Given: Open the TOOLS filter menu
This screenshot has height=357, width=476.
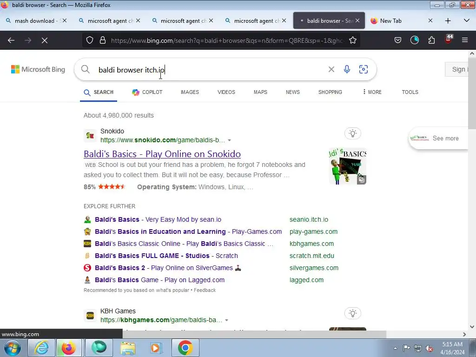Looking at the screenshot, I should coord(410,93).
